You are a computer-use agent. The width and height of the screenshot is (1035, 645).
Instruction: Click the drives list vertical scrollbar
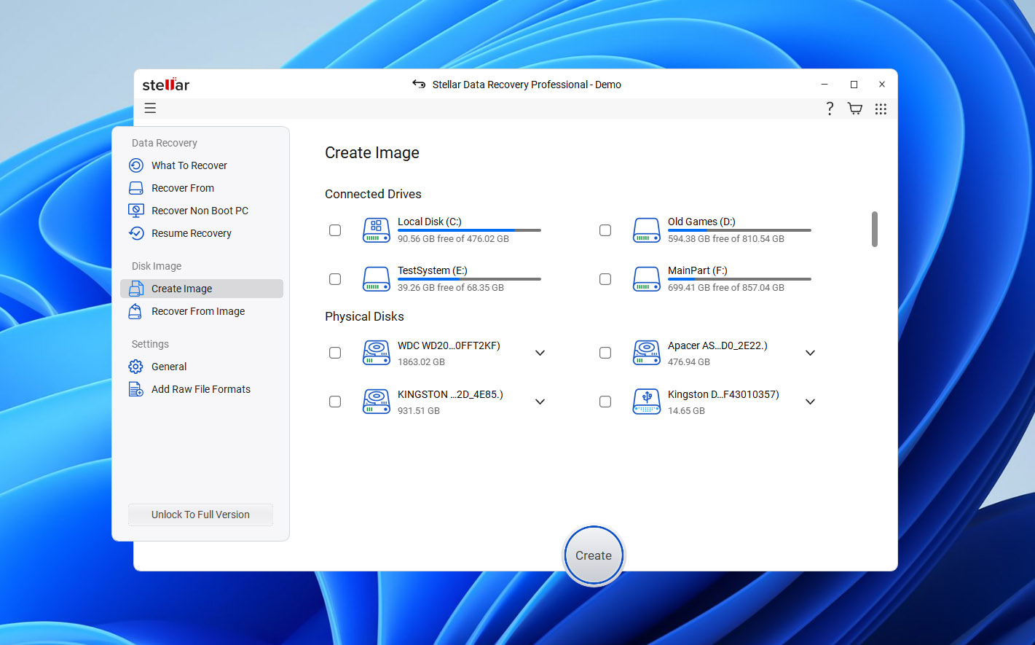[x=874, y=230]
